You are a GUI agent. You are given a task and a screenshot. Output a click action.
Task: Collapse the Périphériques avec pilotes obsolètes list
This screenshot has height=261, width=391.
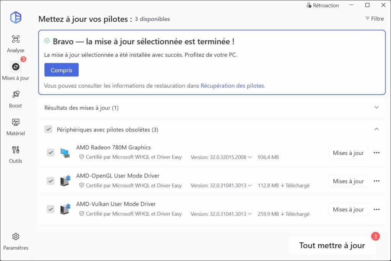point(376,129)
